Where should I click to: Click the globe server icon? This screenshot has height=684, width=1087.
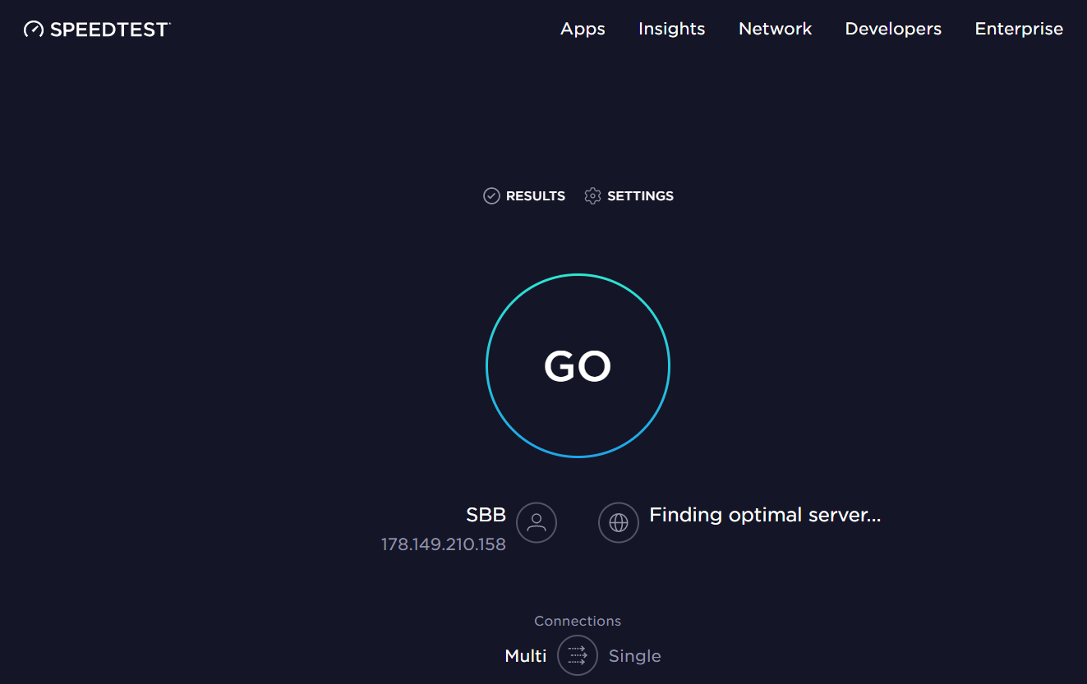pyautogui.click(x=619, y=522)
